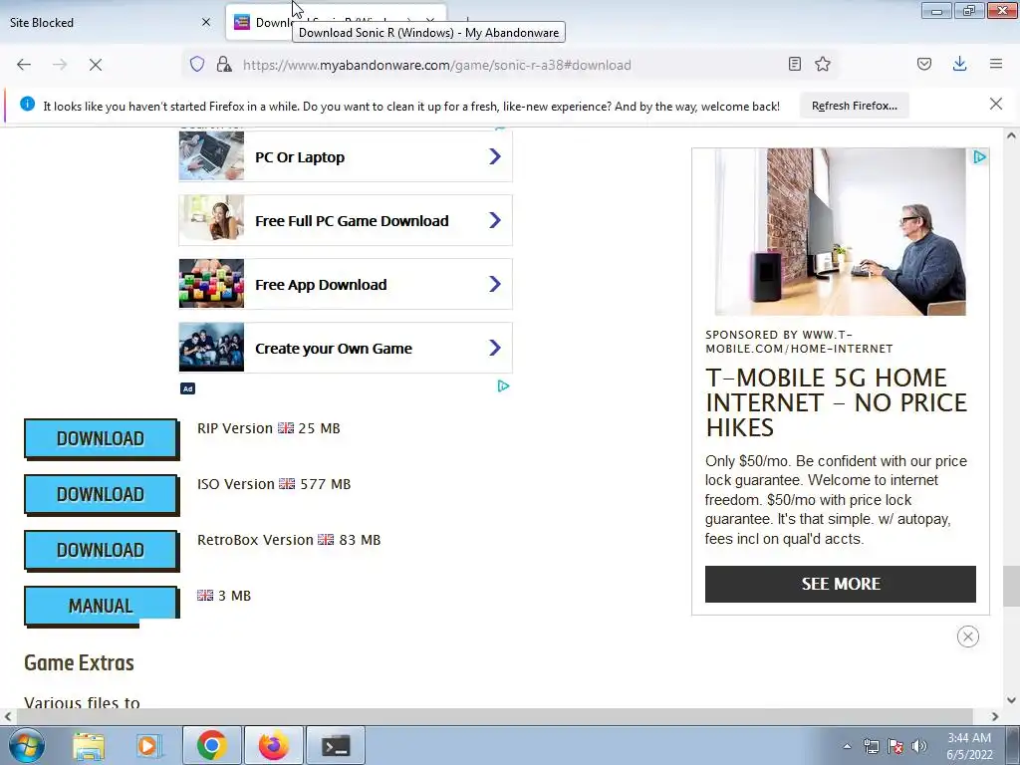The width and height of the screenshot is (1020, 765).
Task: Close the Site Blocked tab
Action: (206, 22)
